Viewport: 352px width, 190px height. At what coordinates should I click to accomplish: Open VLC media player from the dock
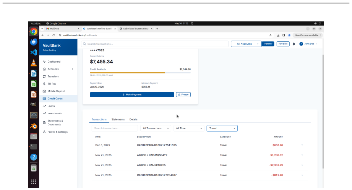[34, 63]
